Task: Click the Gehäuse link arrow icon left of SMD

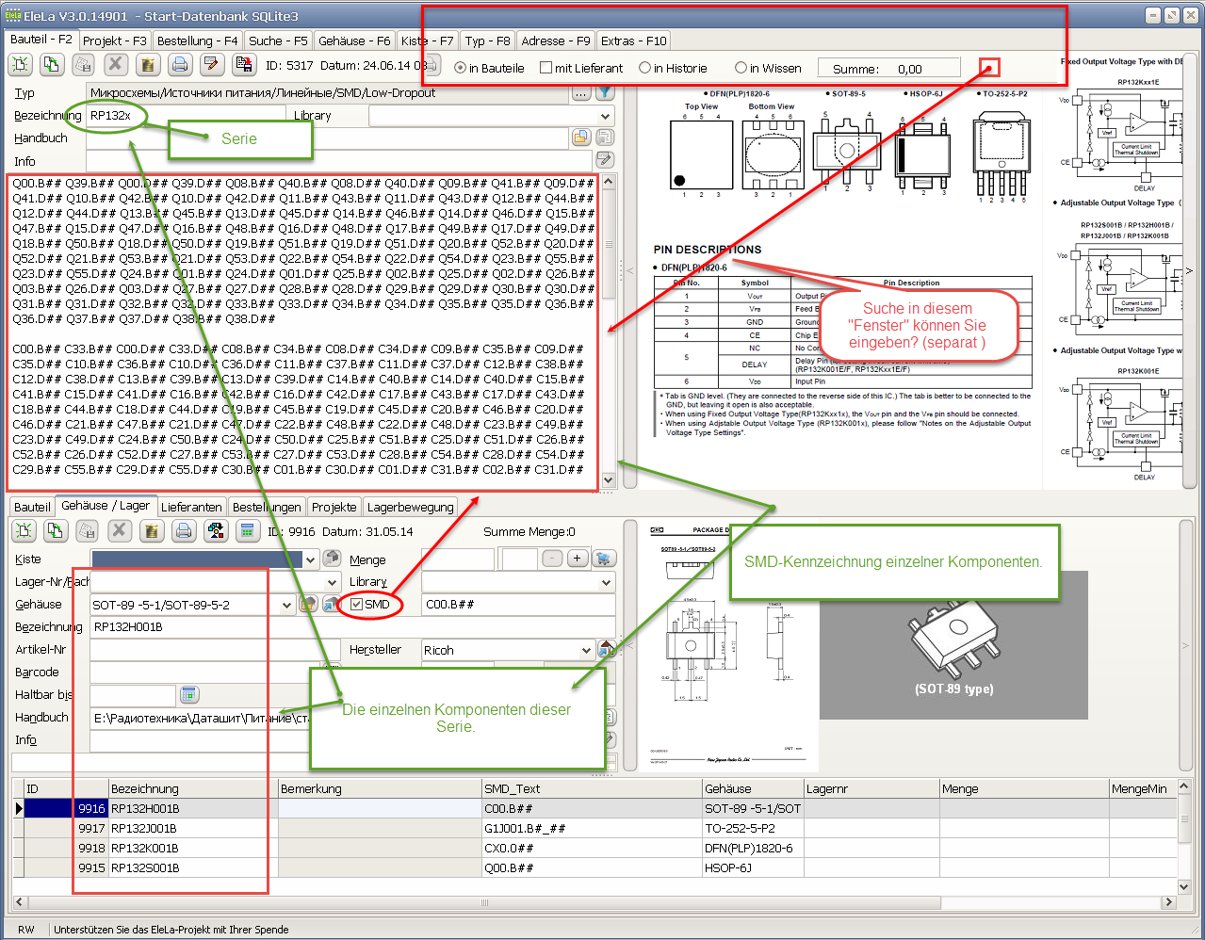Action: pos(330,604)
